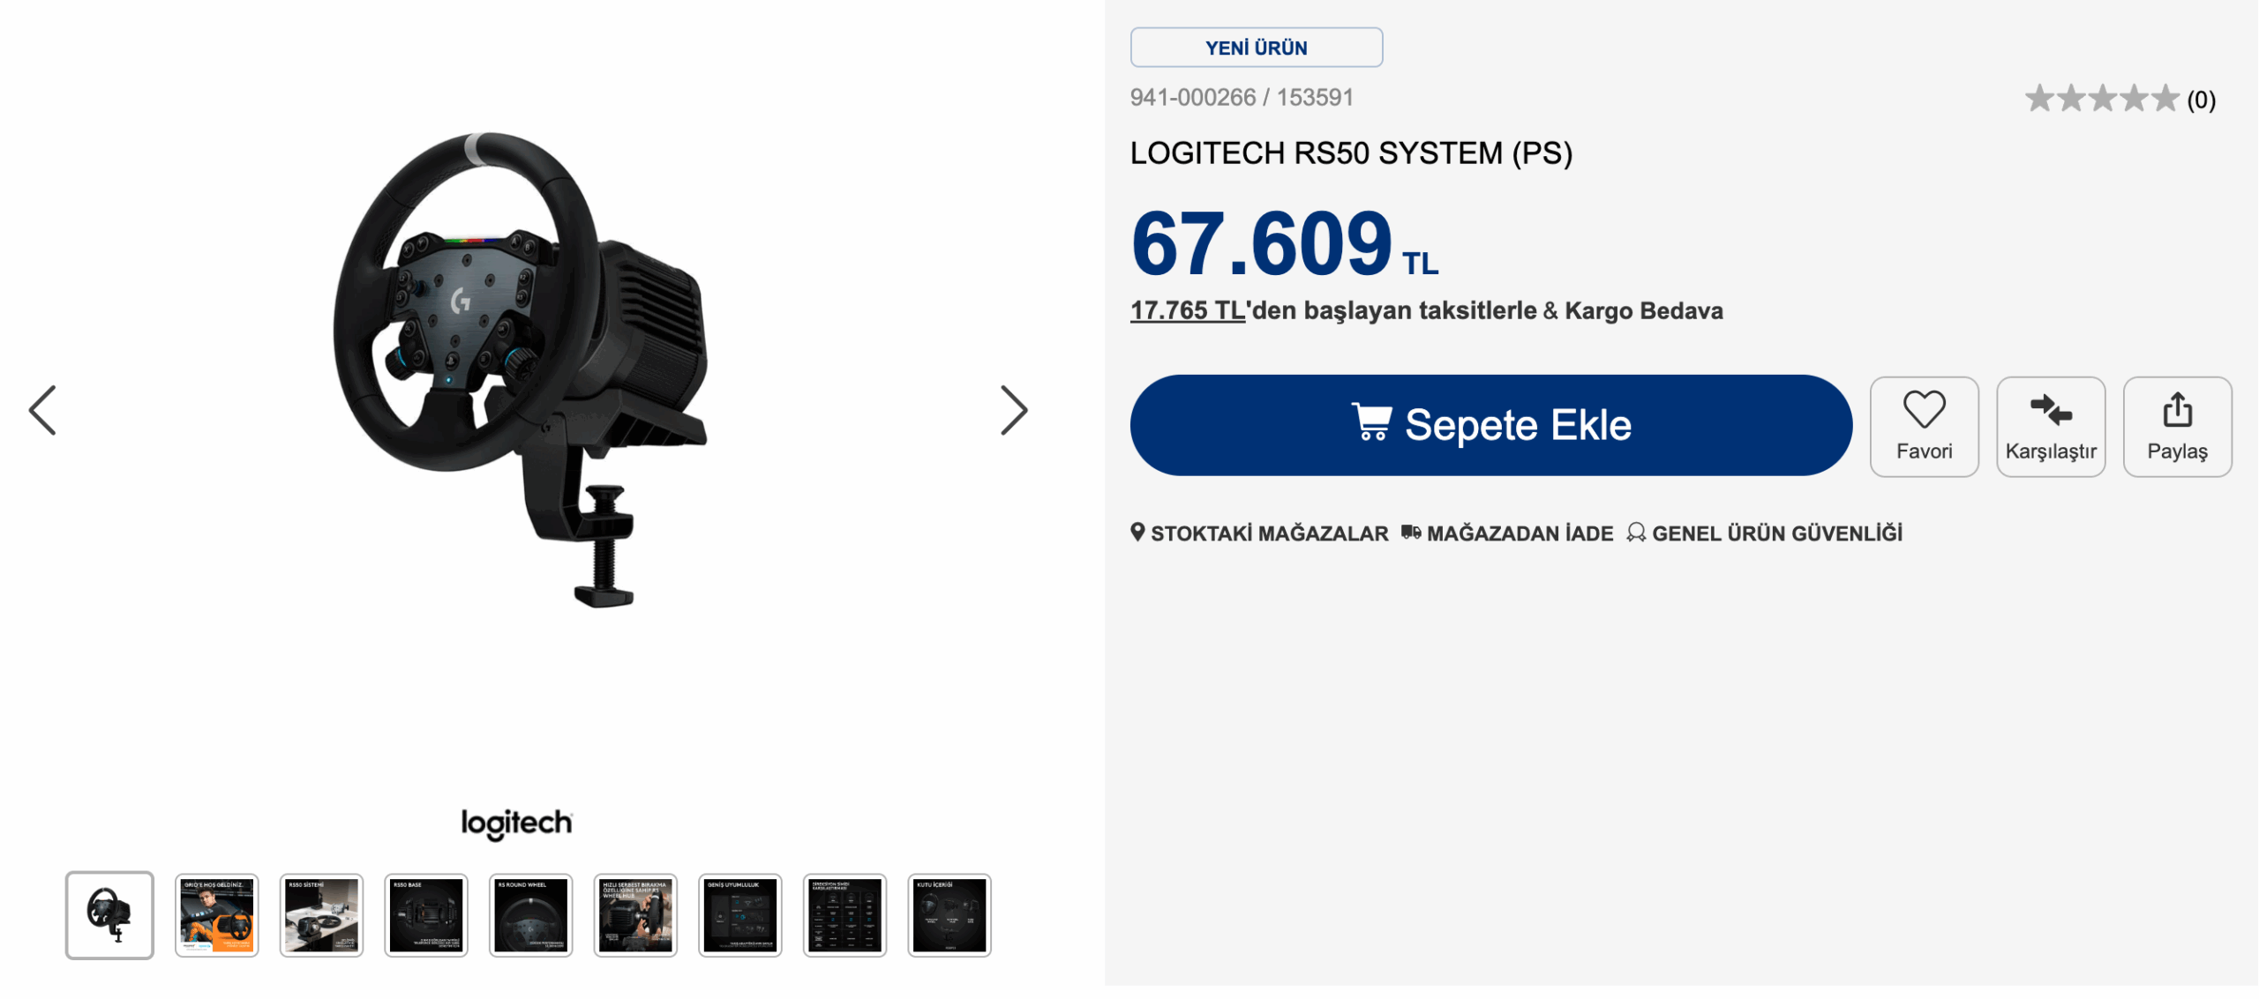2259x999 pixels.
Task: Go to previous product image arrow
Action: click(42, 410)
